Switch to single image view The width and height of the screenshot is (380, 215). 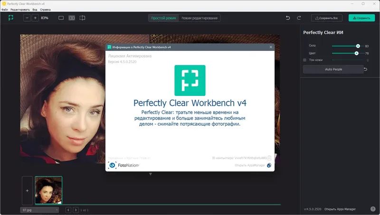(61, 18)
